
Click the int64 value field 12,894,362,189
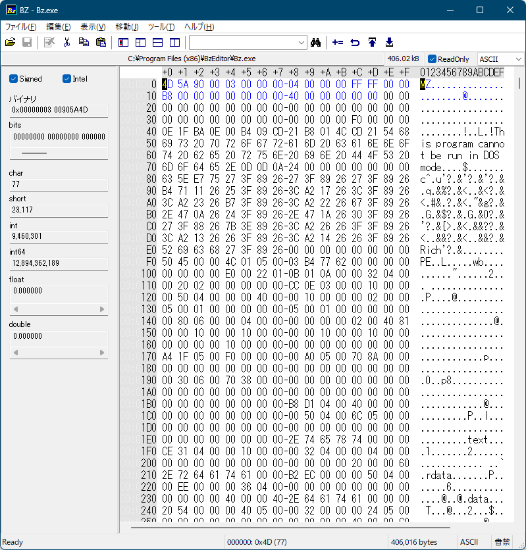pos(59,263)
